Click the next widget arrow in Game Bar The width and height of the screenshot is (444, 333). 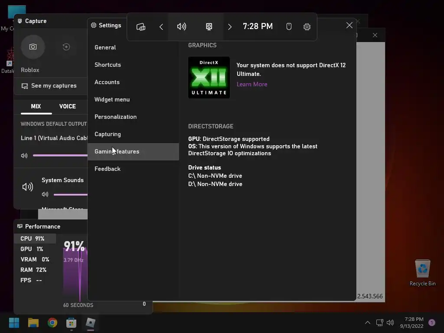(x=230, y=27)
